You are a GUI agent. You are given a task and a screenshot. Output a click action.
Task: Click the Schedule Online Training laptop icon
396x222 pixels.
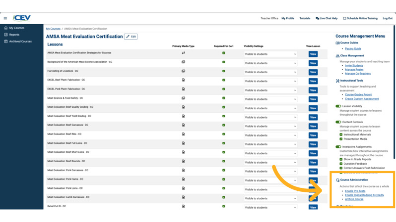(344, 18)
